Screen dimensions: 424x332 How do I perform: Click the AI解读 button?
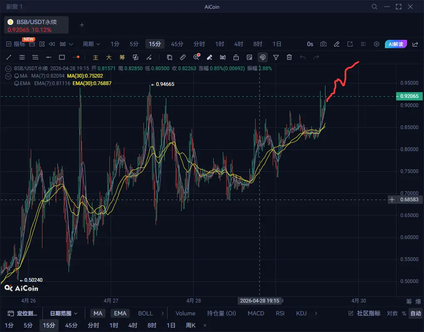(x=395, y=44)
